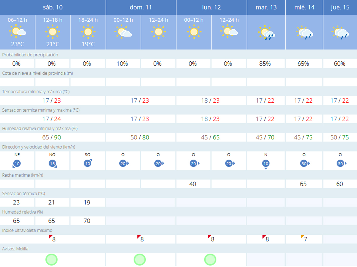Click the 30 km/h wind icon for mié. 14
Viewport: 357px width, 267px height.
click(x=305, y=163)
